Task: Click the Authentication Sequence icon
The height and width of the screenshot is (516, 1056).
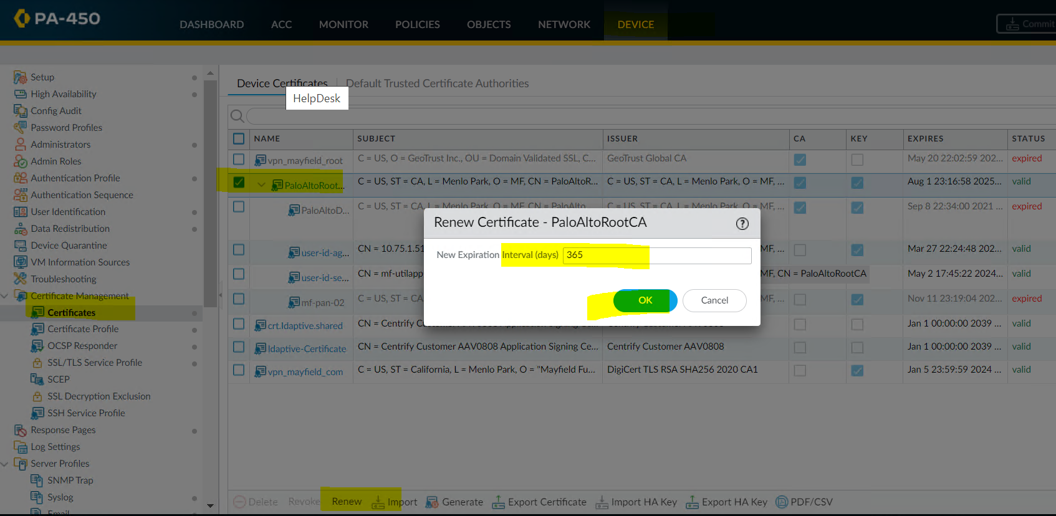Action: pos(20,195)
